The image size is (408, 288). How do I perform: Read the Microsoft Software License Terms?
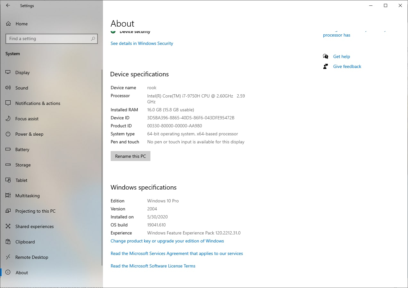pos(153,266)
